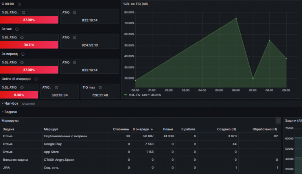Click info icon of ATiQ panel showing 924:52:10
302x174 pixels.
(x=75, y=38)
